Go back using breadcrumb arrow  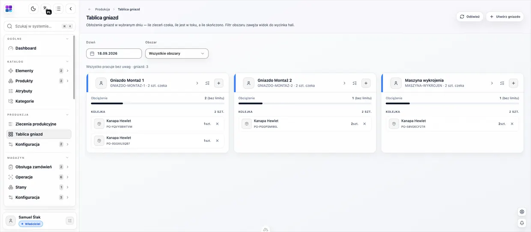[x=89, y=9]
